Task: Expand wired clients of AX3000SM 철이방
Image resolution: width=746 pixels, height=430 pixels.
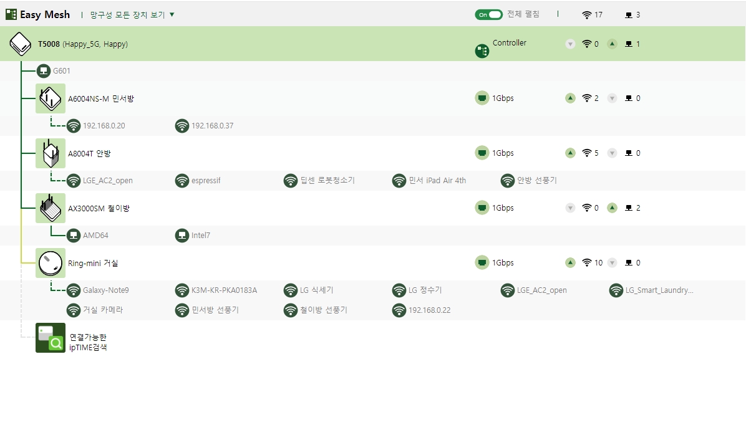Action: 612,208
